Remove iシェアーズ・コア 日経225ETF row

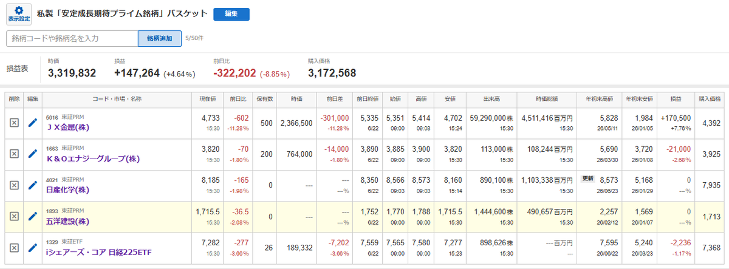point(15,247)
